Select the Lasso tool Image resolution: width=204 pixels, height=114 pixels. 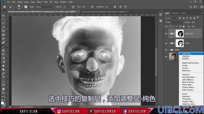point(3,23)
